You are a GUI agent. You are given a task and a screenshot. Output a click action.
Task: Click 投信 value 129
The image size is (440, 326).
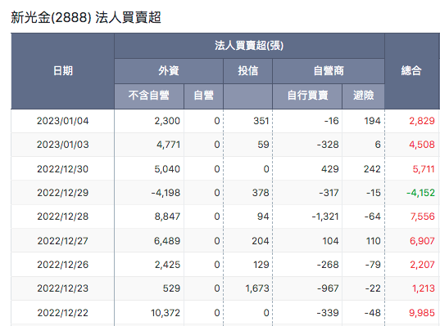(x=261, y=265)
